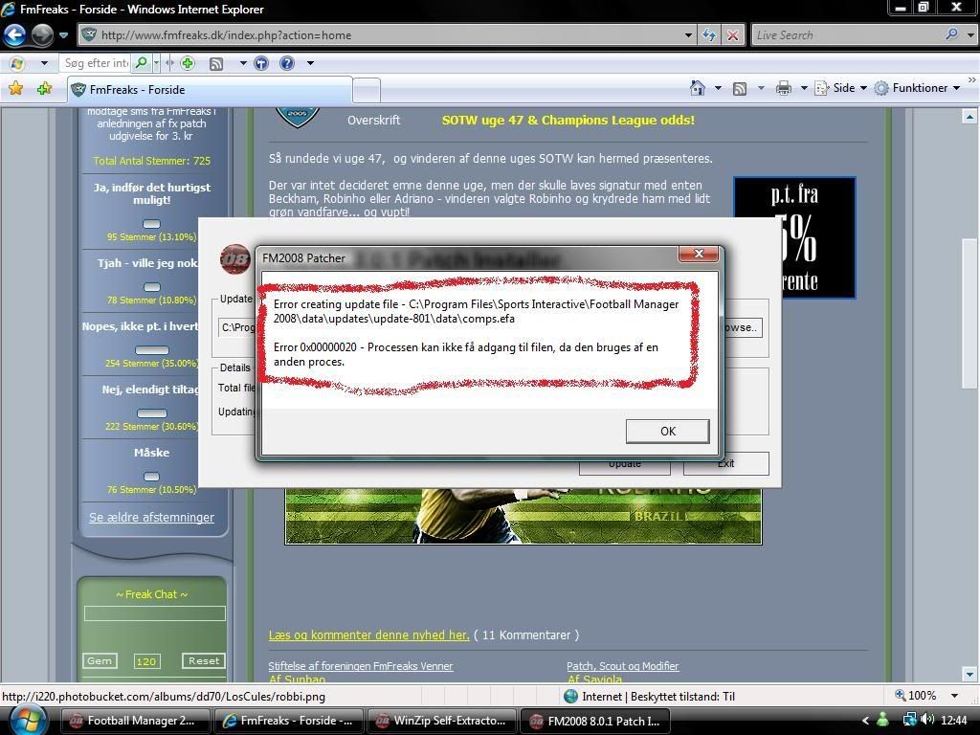Expand the 'Funktioner' tools menu
The width and height of the screenshot is (980, 735).
pyautogui.click(x=919, y=88)
